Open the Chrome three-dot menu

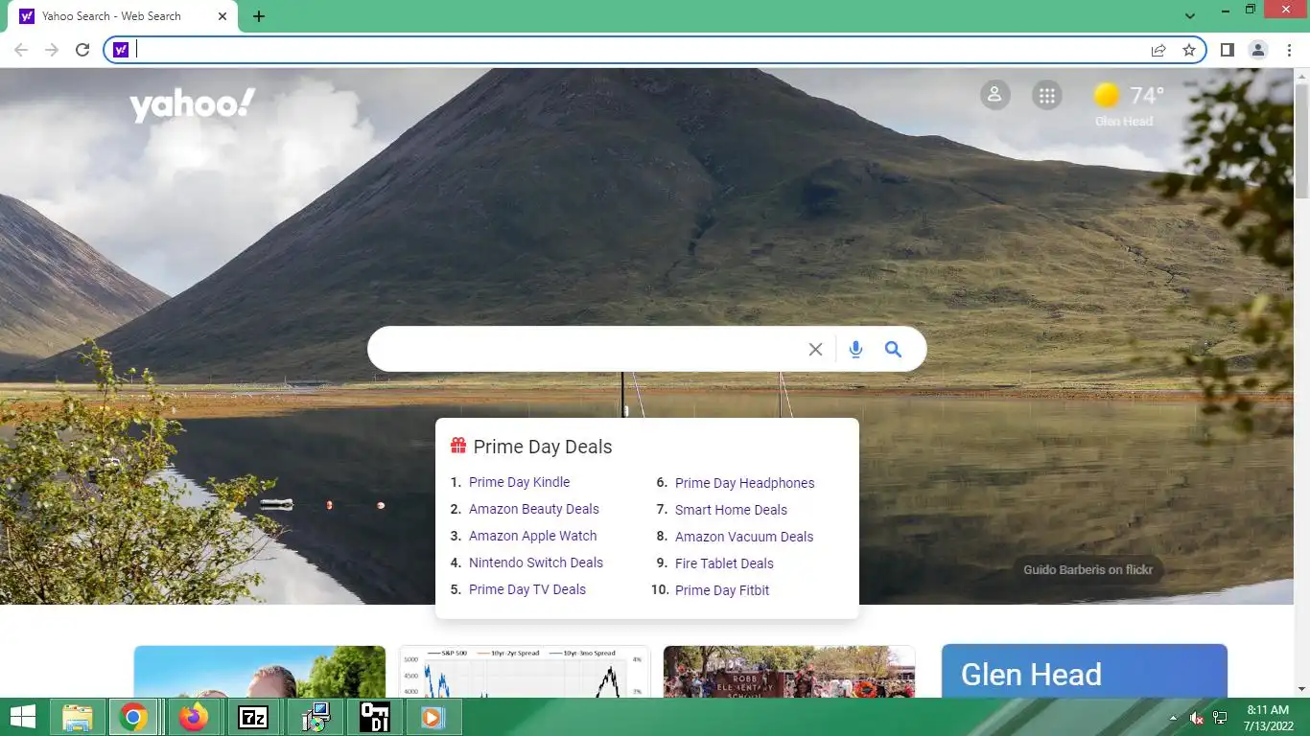coord(1289,50)
